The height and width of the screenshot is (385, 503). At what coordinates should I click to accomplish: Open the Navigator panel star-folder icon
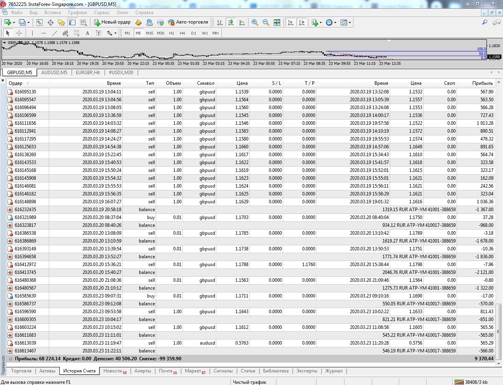point(61,22)
